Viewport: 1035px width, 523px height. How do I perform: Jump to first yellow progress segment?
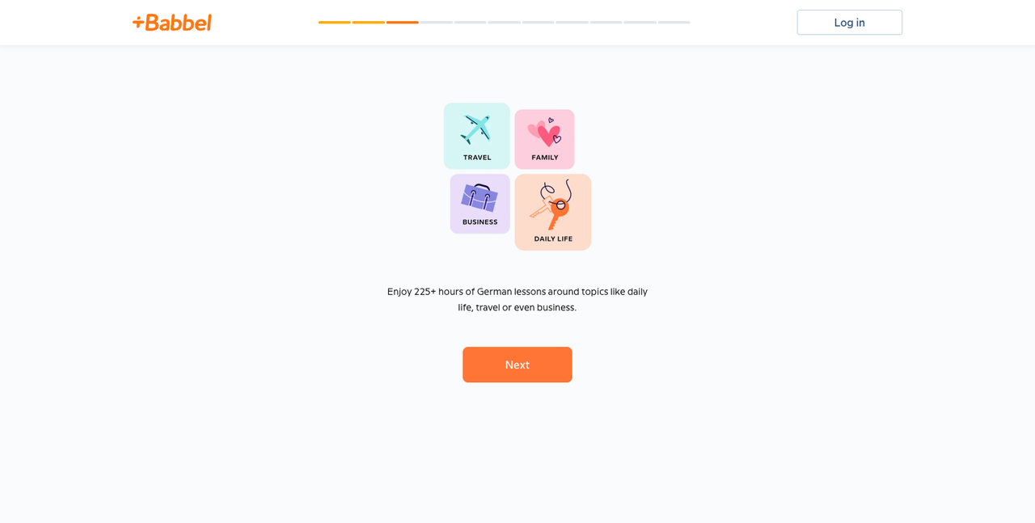coord(335,23)
